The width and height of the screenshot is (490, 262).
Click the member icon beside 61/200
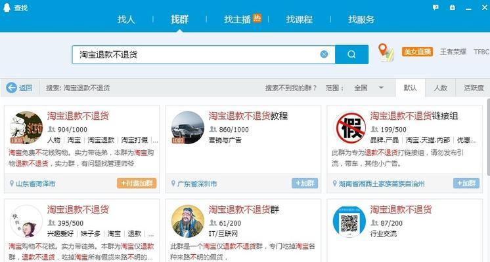click(x=213, y=223)
